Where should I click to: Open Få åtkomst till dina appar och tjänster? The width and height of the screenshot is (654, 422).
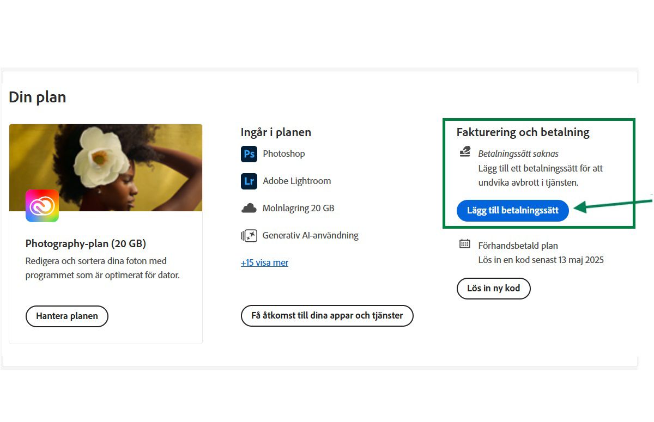point(327,315)
